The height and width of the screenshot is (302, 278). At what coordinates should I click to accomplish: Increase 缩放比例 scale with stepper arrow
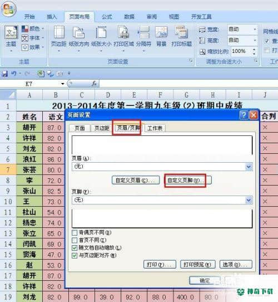tap(254, 50)
